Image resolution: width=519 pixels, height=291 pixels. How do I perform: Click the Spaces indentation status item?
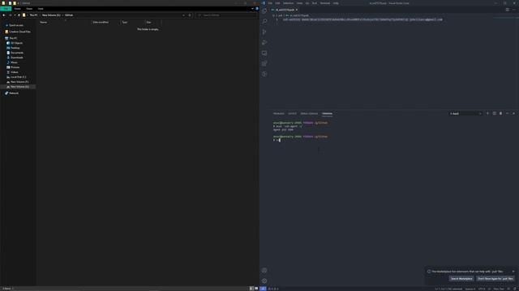470,289
